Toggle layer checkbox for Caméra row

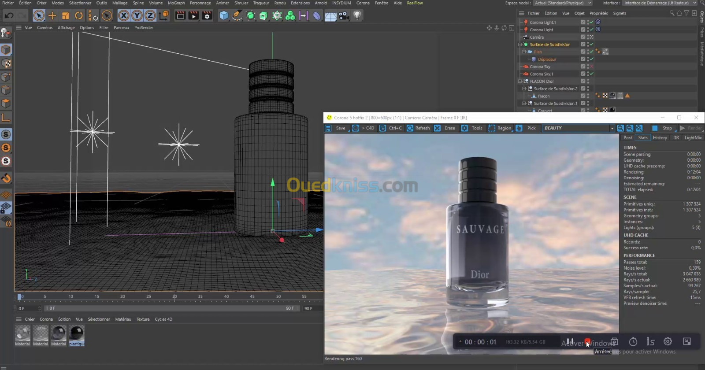pos(583,37)
